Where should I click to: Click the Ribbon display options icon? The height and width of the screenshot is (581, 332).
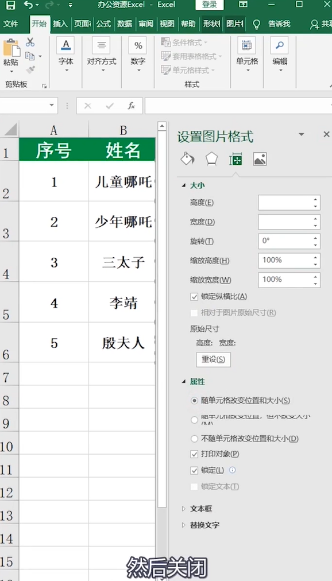click(x=243, y=5)
